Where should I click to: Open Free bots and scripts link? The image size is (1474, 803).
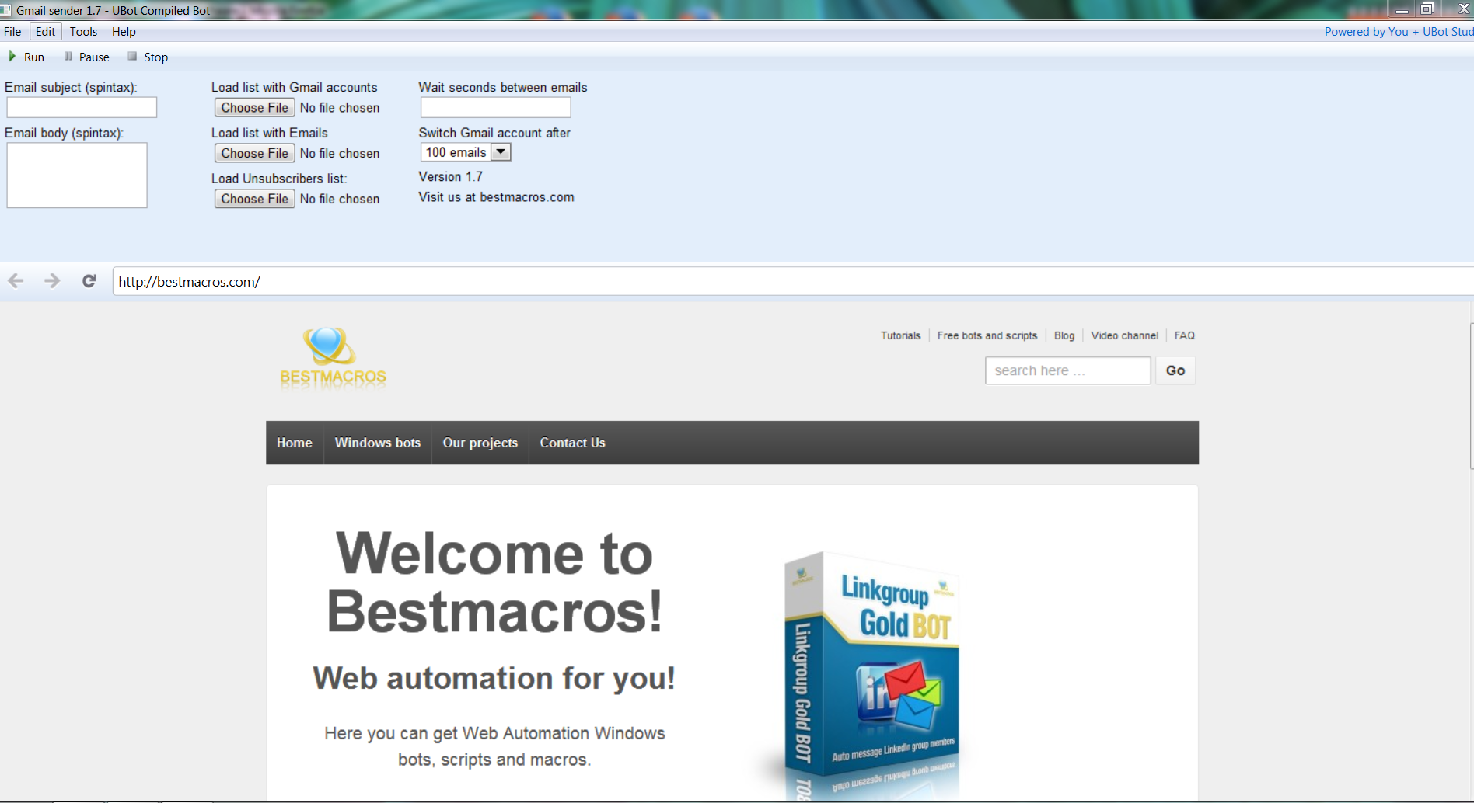(987, 335)
